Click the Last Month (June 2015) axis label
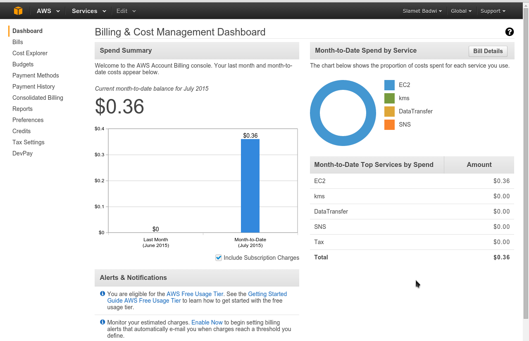This screenshot has height=341, width=529. [156, 242]
